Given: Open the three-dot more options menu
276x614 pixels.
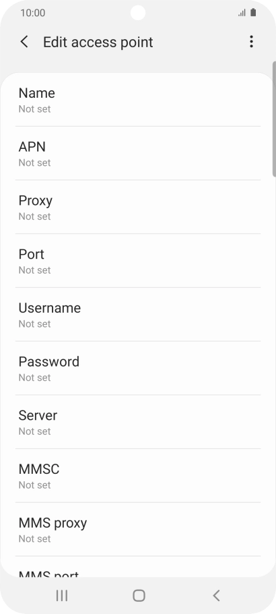Looking at the screenshot, I should [x=251, y=42].
